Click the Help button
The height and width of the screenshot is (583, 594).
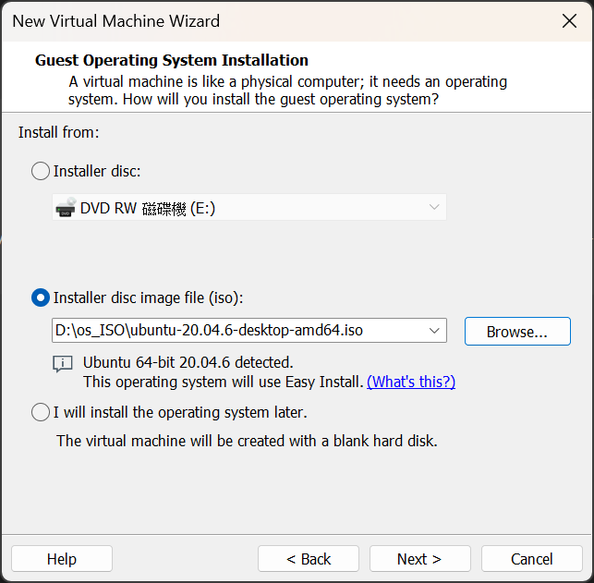click(x=62, y=559)
